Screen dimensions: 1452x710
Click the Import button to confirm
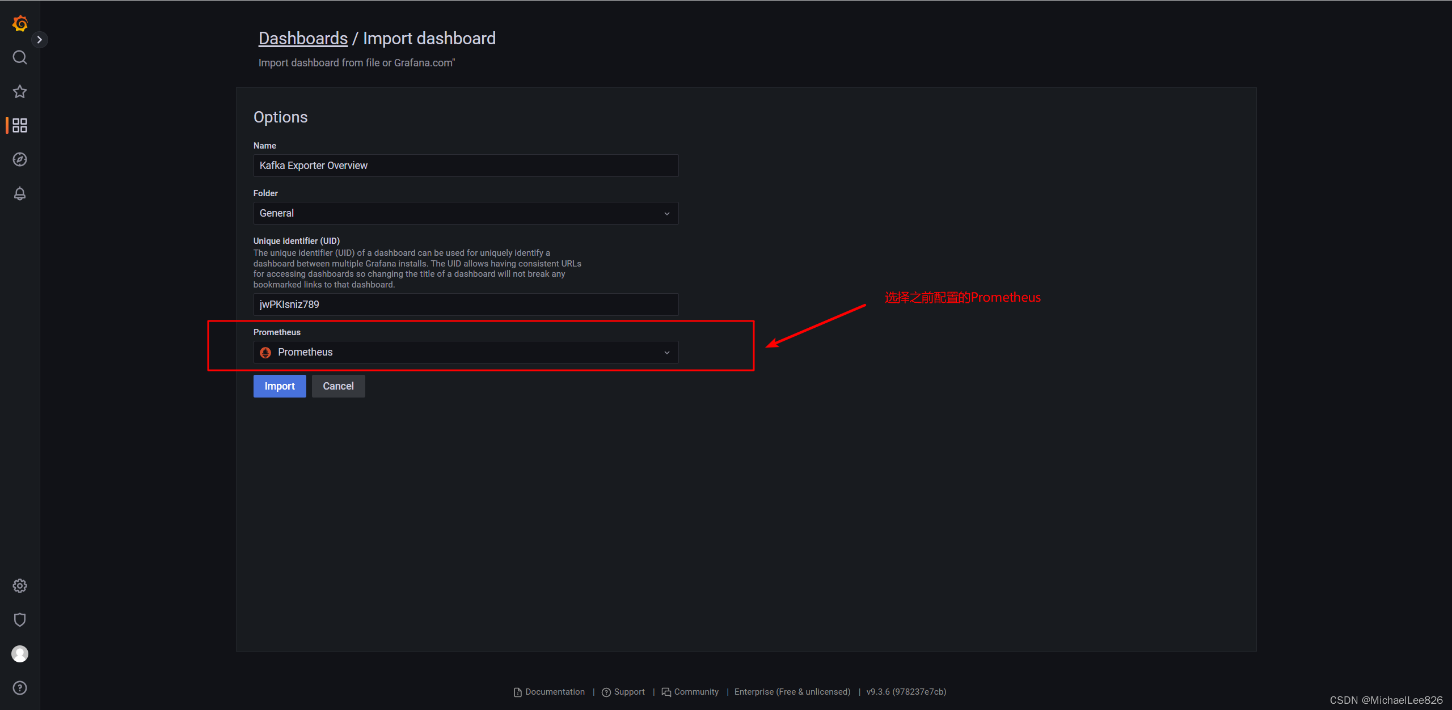pyautogui.click(x=280, y=386)
